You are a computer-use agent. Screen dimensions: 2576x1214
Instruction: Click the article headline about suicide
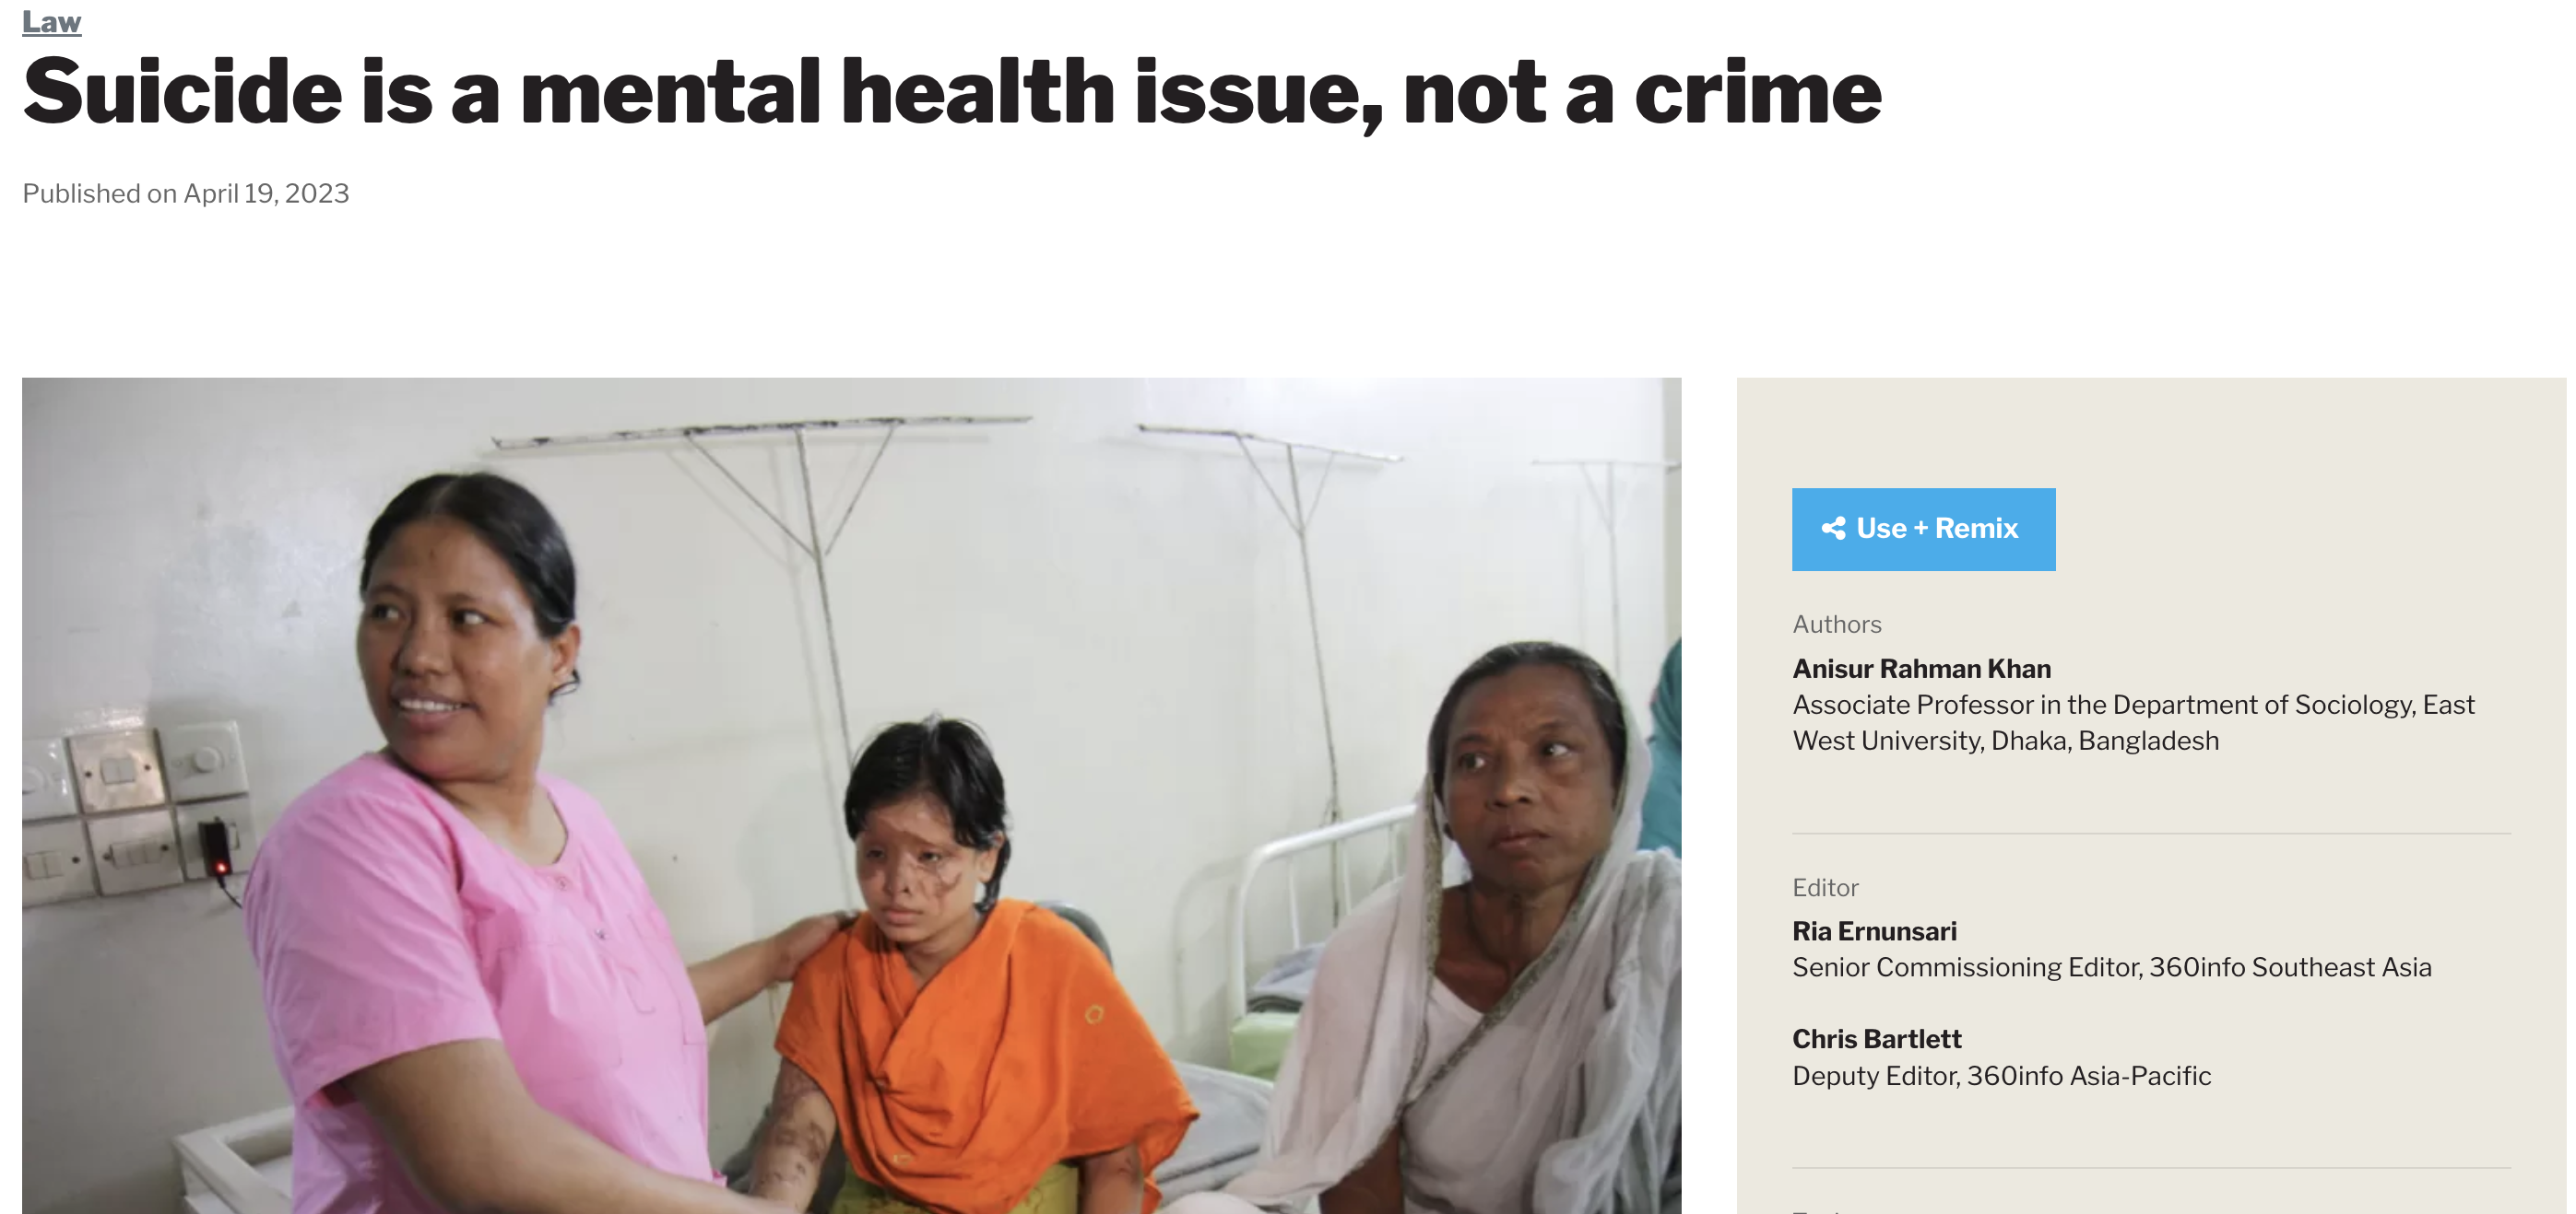951,93
